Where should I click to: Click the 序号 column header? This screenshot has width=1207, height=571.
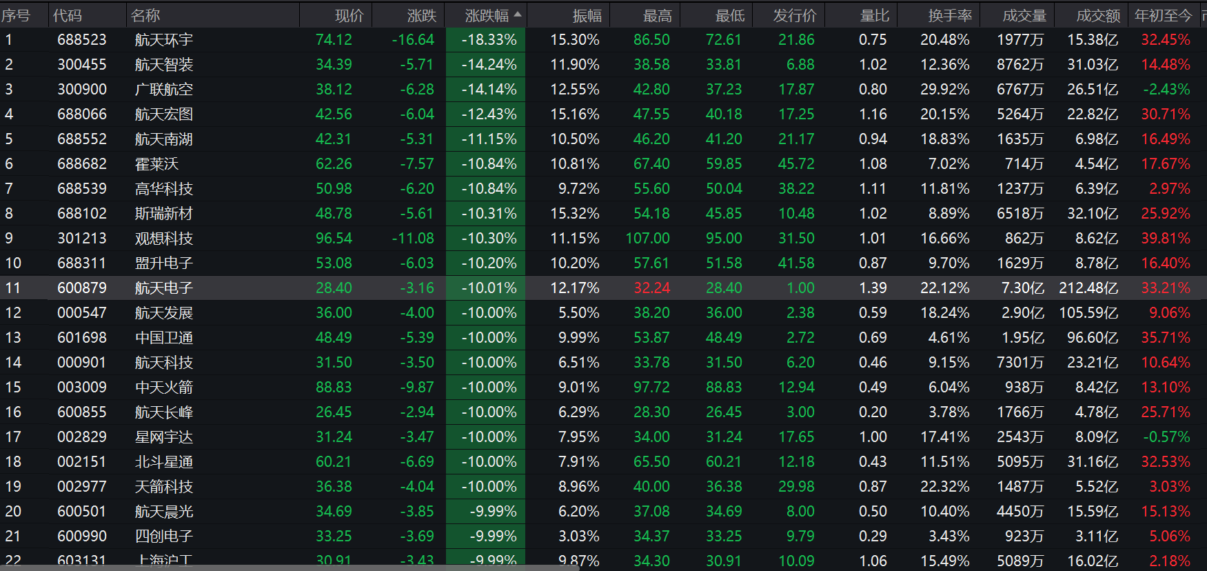pyautogui.click(x=16, y=15)
